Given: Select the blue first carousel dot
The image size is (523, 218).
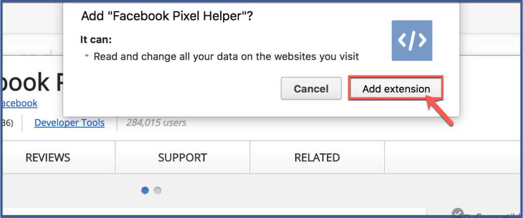Looking at the screenshot, I should [x=145, y=190].
